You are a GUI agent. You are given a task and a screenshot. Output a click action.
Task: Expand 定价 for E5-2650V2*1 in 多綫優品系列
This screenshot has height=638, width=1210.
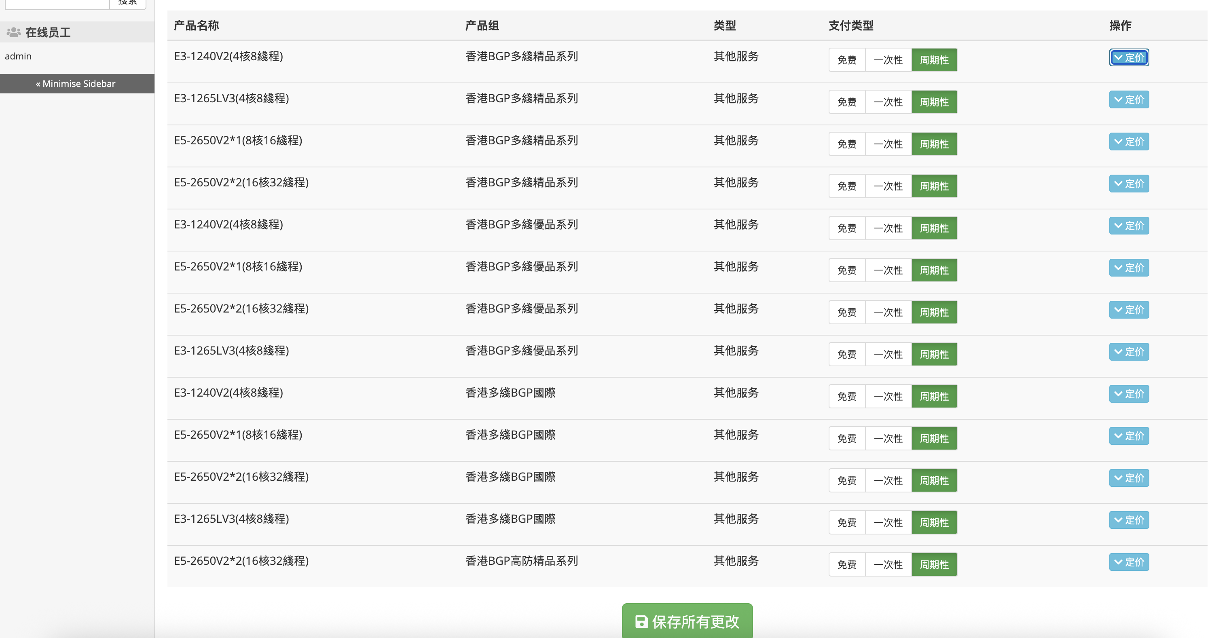point(1129,268)
